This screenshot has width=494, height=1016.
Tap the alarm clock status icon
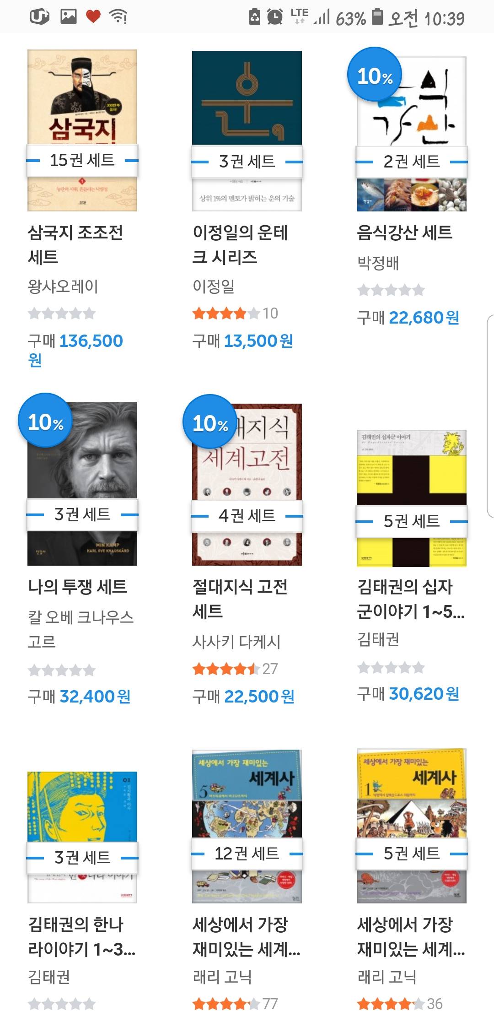point(275,17)
